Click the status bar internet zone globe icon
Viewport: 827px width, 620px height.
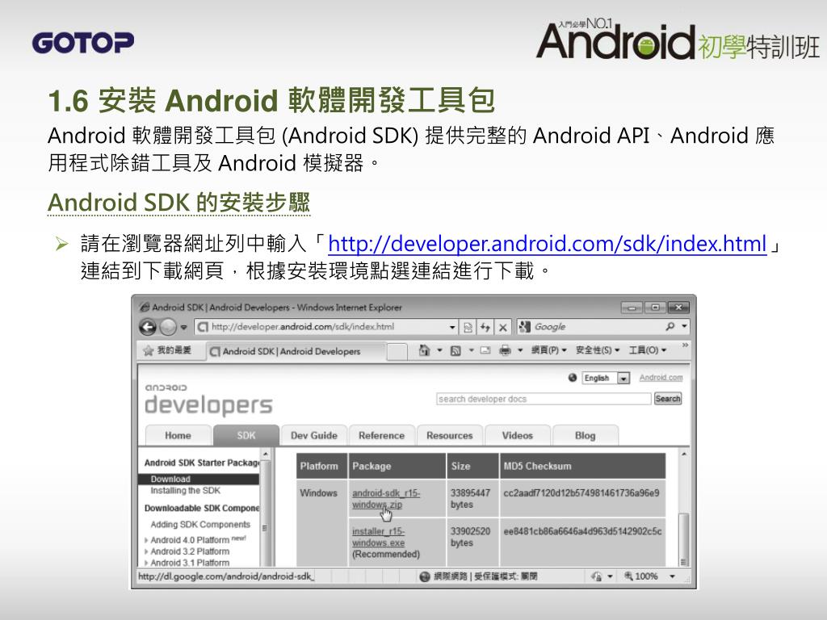coord(425,576)
